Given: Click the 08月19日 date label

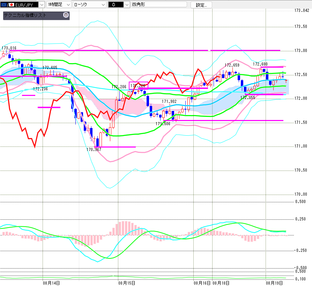Looking at the screenshot, I should [x=274, y=283].
